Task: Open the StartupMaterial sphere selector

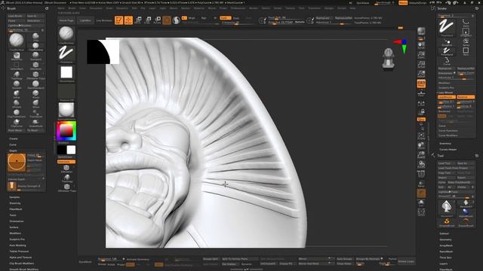Action: click(66, 111)
